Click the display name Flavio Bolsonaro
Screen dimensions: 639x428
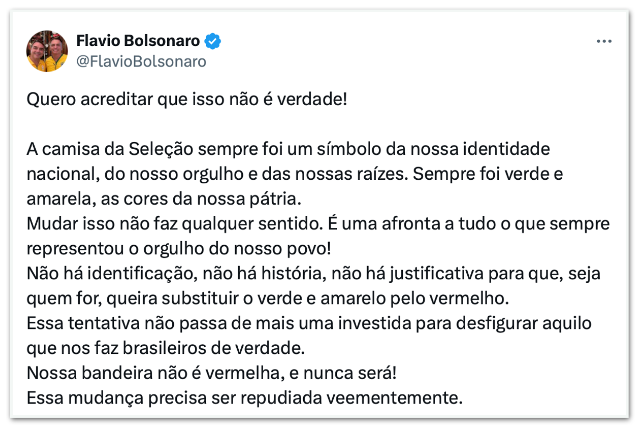click(138, 41)
